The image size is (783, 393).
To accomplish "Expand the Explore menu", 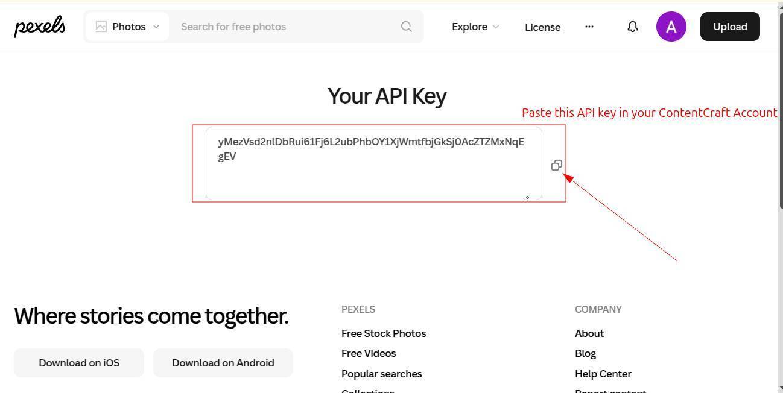I will pyautogui.click(x=475, y=27).
